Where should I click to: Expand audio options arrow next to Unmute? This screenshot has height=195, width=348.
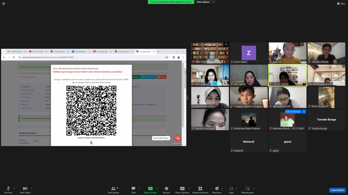[14, 188]
